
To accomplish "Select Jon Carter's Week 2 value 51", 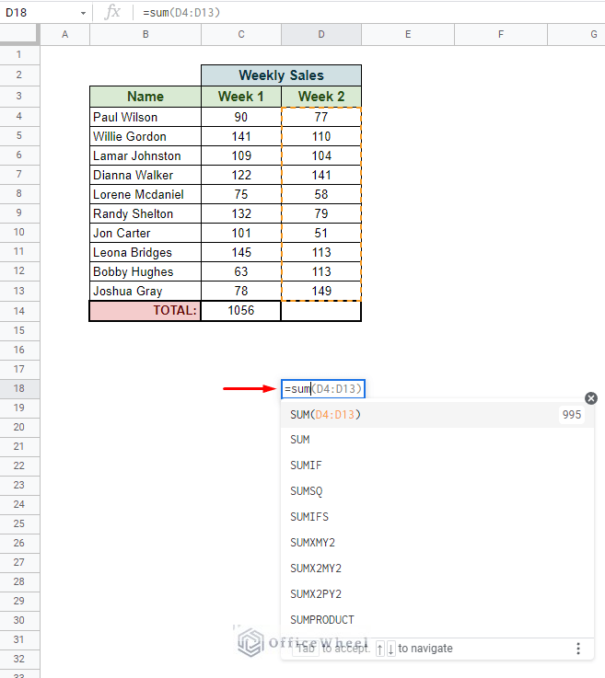I will pyautogui.click(x=321, y=233).
